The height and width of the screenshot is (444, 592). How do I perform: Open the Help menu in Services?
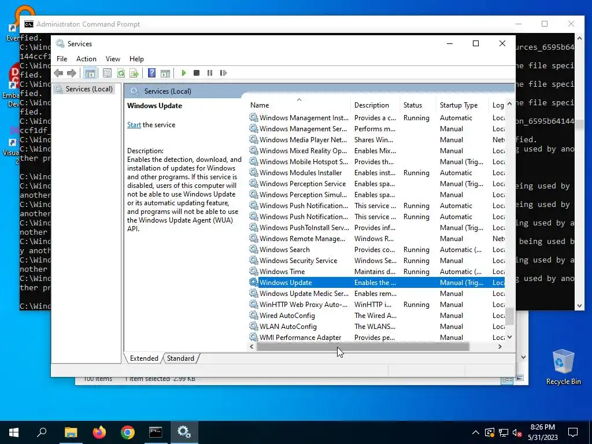click(136, 59)
